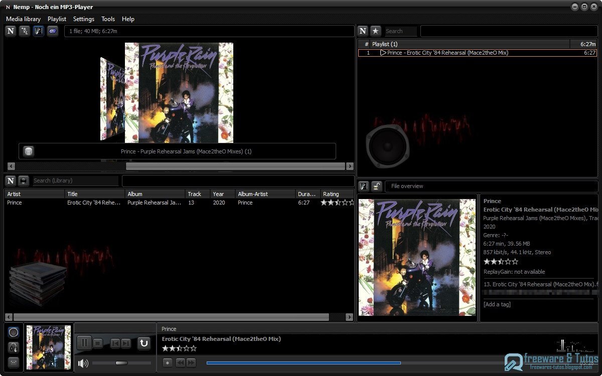602x376 pixels.
Task: Fast forward with the slide forward button
Action: (x=191, y=362)
